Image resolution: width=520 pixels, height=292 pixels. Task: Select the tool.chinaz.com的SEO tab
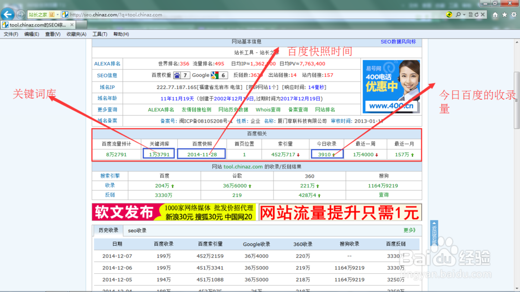point(38,25)
